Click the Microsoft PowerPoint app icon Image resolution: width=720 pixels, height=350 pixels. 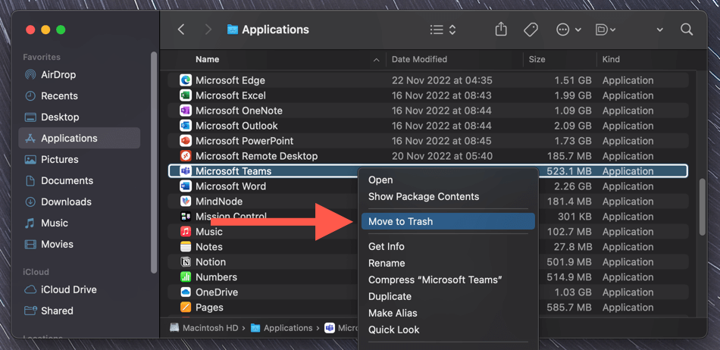coord(186,141)
